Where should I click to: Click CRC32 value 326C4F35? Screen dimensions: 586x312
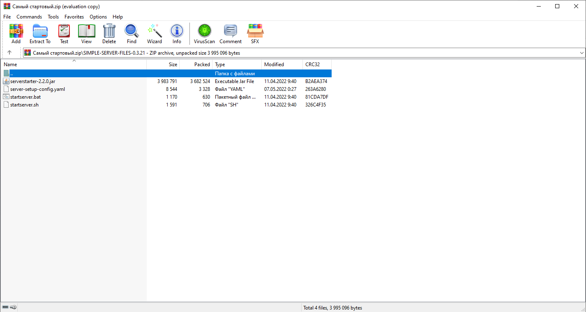(x=316, y=105)
